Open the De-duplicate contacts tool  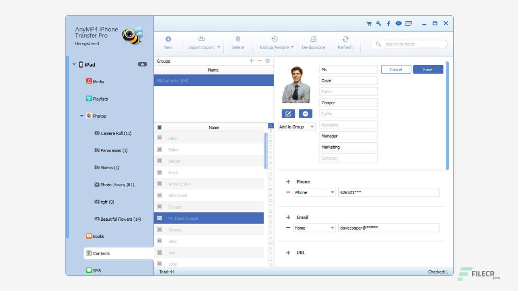(314, 42)
